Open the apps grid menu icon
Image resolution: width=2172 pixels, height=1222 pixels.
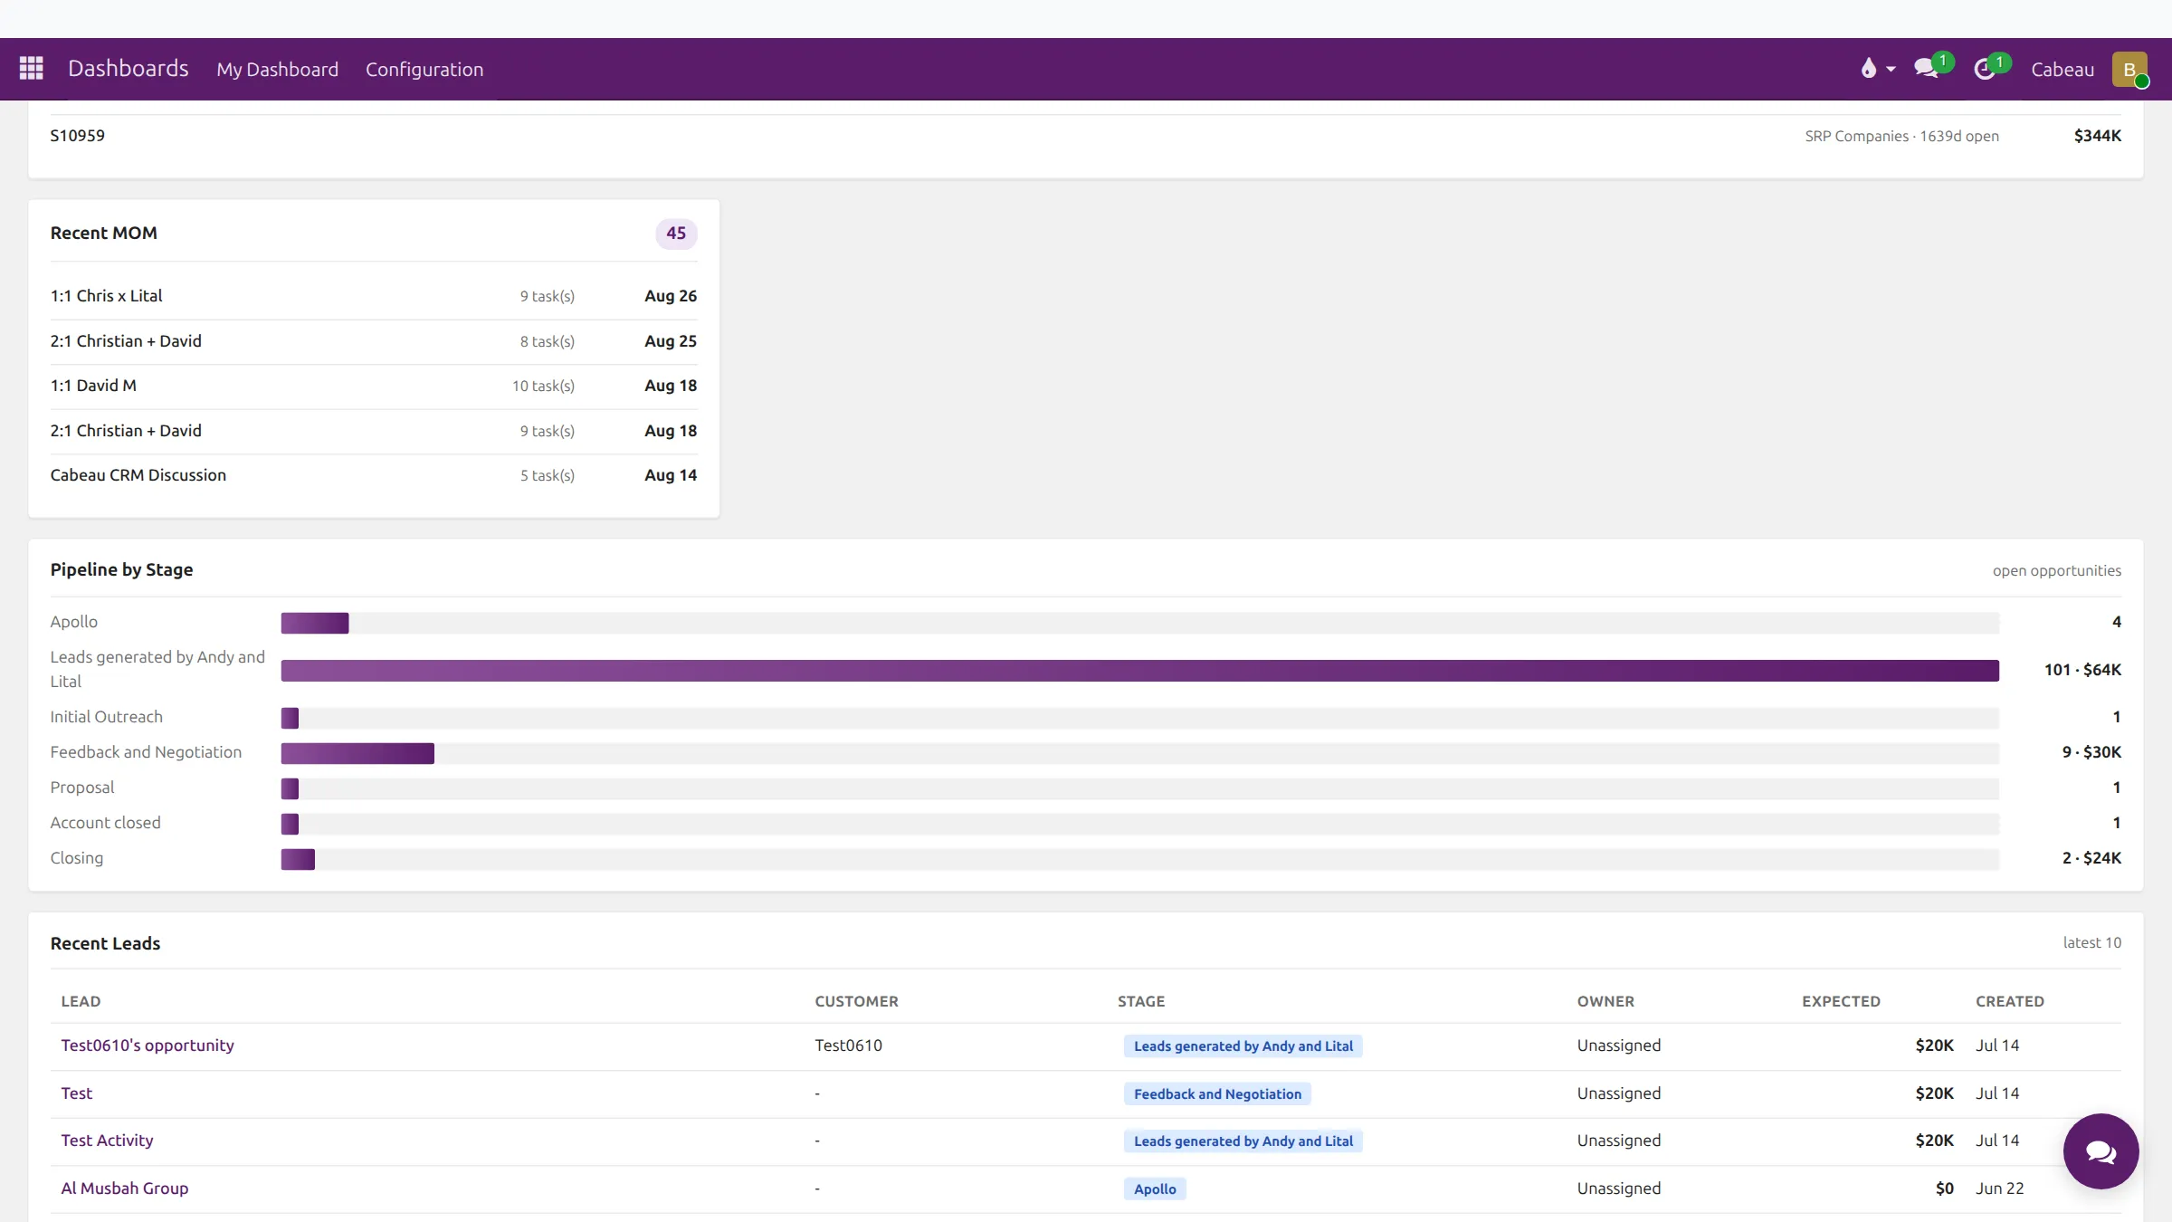32,69
